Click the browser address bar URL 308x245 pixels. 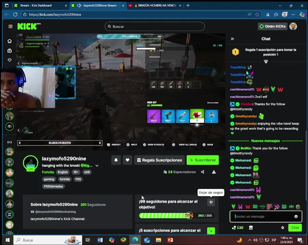pos(55,15)
